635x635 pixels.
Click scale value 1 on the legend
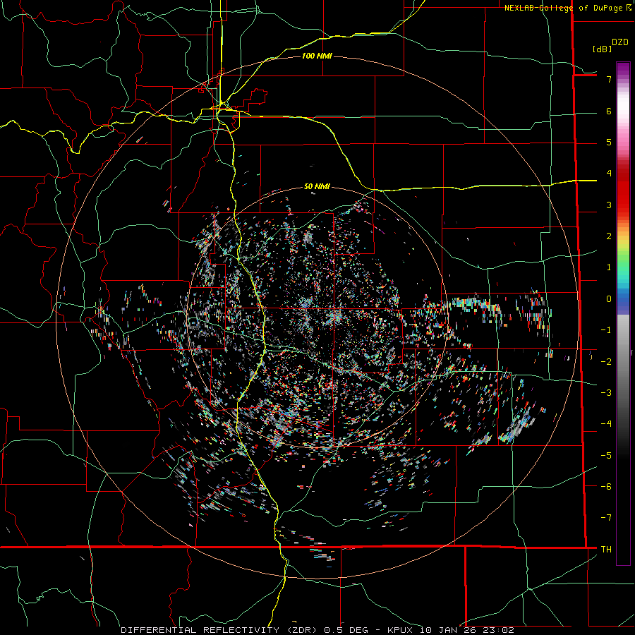609,267
